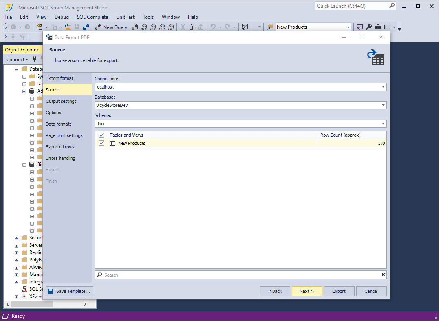439x321 pixels.
Task: Expand the Security folder in Object Explorer
Action: [16, 238]
